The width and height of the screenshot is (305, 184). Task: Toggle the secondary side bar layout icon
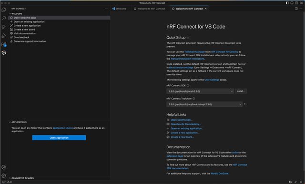(296, 3)
